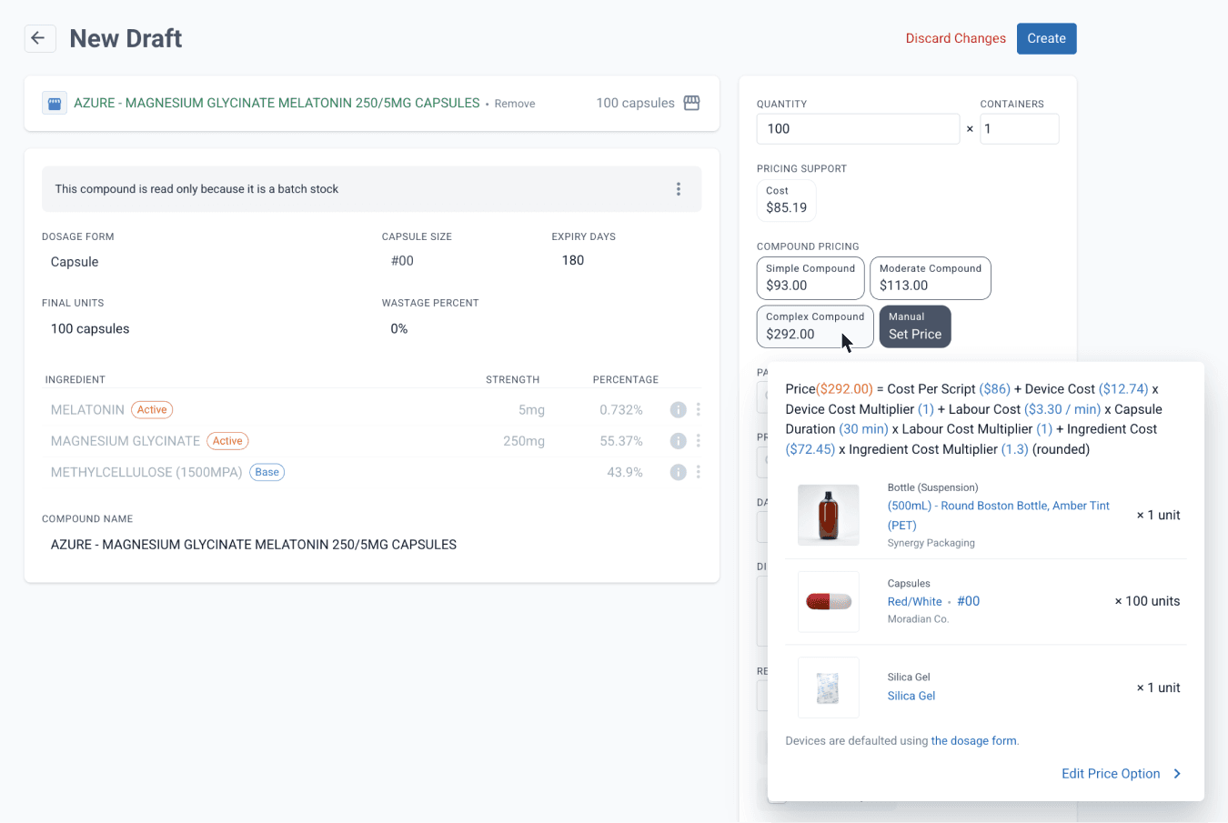Click the Final Units value 100 capsules
This screenshot has width=1228, height=823.
[x=90, y=329]
